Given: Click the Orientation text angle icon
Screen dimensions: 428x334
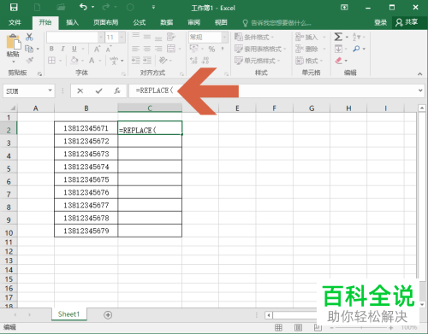Looking at the screenshot, I should [x=163, y=61].
